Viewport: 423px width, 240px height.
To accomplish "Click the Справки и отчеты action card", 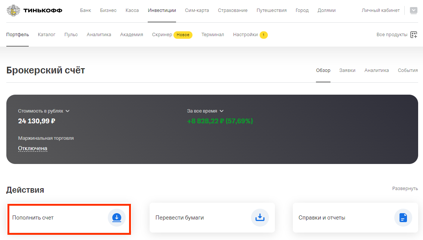I will [x=355, y=218].
